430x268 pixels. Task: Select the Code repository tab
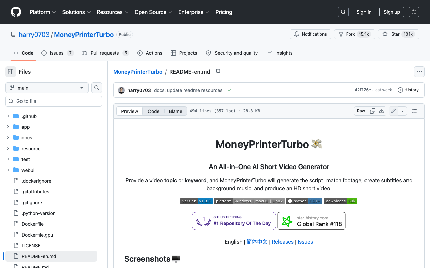[24, 53]
